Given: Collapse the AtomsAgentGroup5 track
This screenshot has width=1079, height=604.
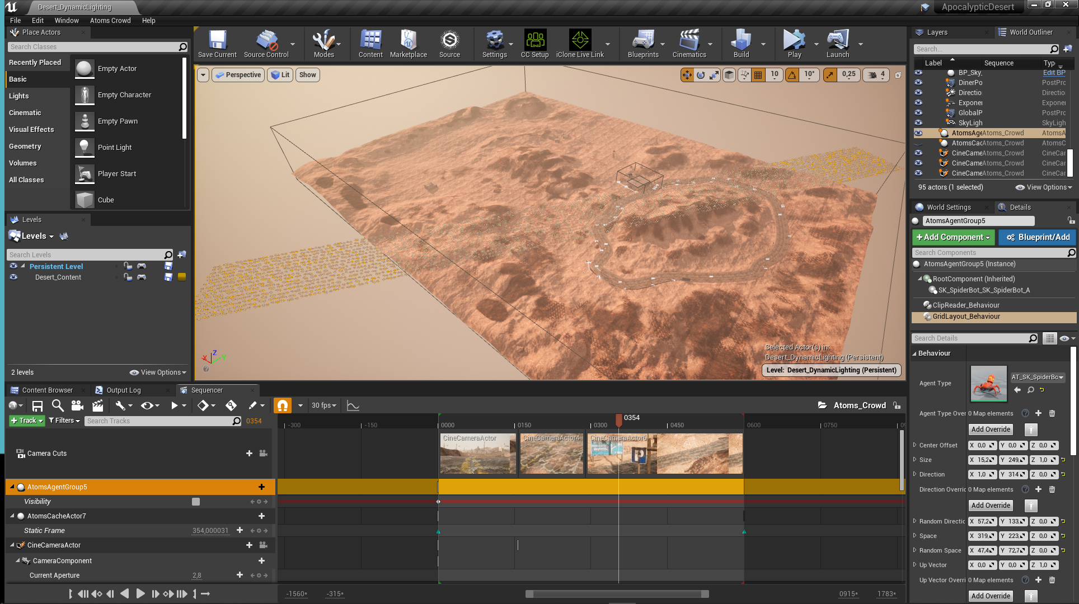Looking at the screenshot, I should pyautogui.click(x=12, y=487).
